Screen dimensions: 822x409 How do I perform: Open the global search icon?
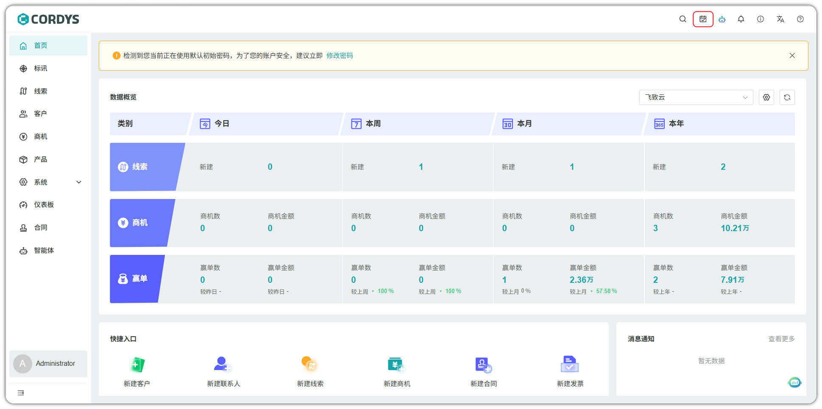tap(683, 19)
